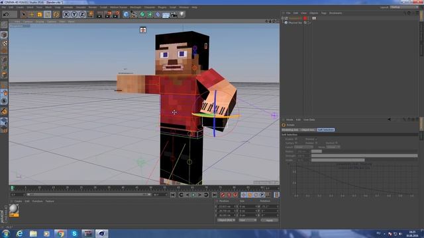Image resolution: width=424 pixels, height=238 pixels.
Task: Toggle the Autokeying red button
Action: coord(229,195)
